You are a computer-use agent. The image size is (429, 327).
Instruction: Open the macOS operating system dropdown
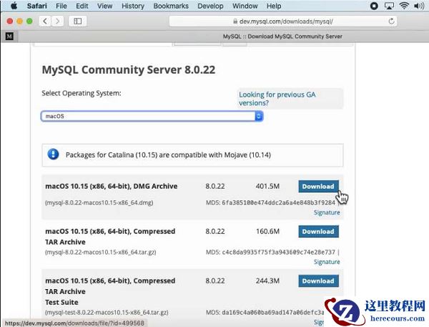pos(152,116)
